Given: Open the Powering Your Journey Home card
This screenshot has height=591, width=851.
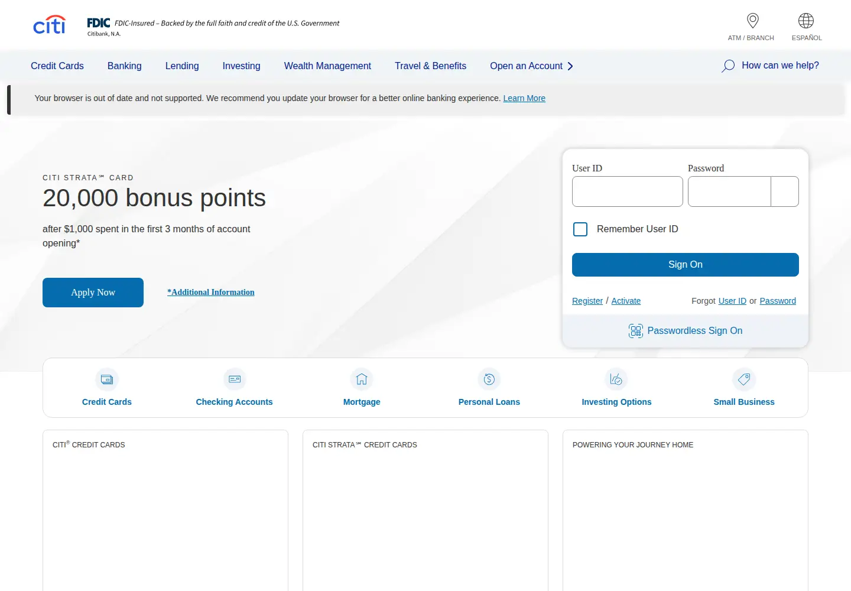Looking at the screenshot, I should tap(686, 511).
